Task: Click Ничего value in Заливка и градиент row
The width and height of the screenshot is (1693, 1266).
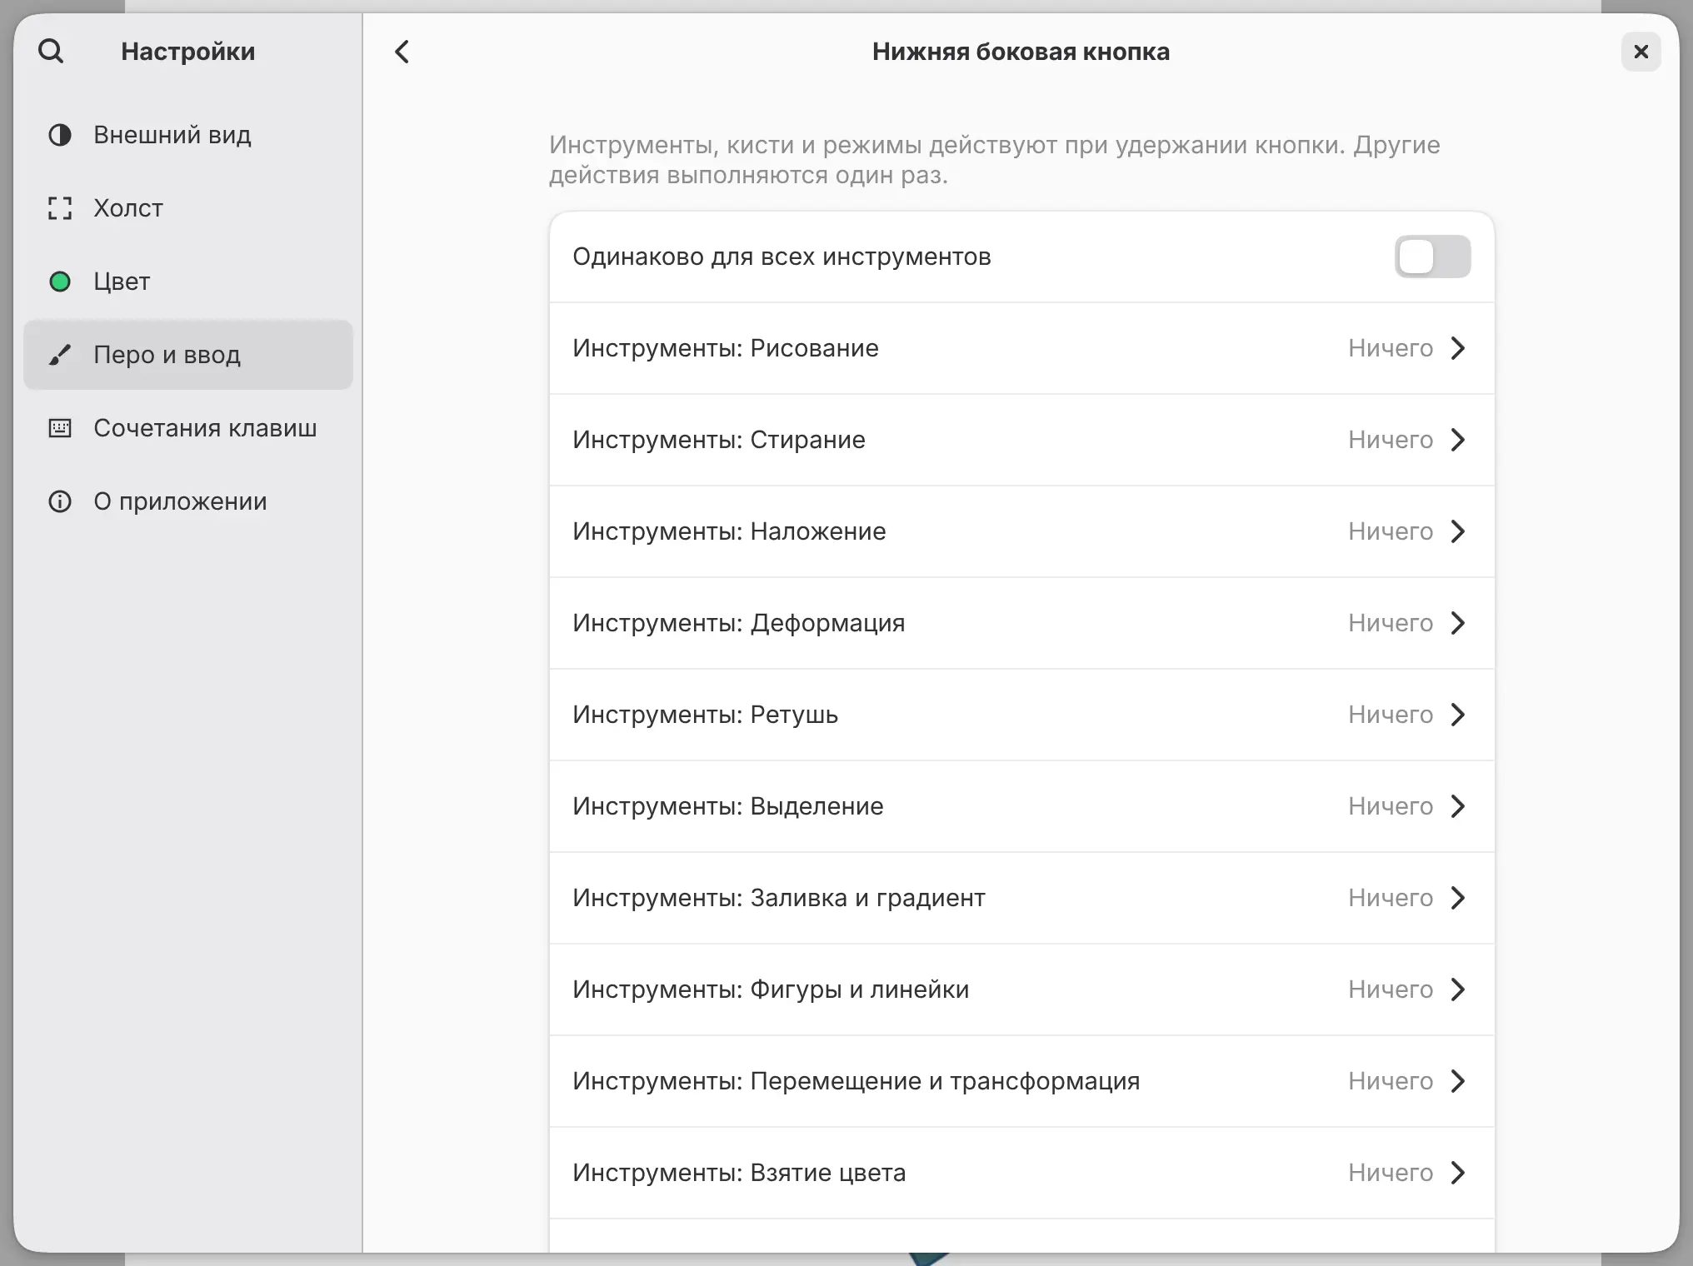Action: [1391, 898]
